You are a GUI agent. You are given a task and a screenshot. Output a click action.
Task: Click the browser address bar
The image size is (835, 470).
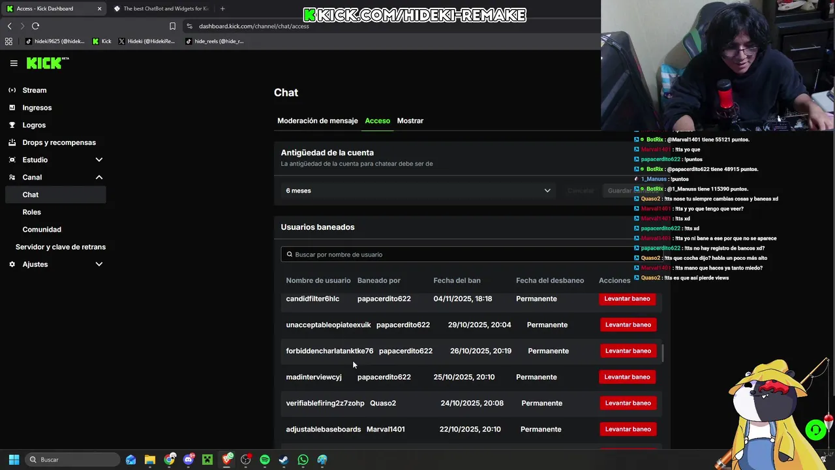click(391, 26)
